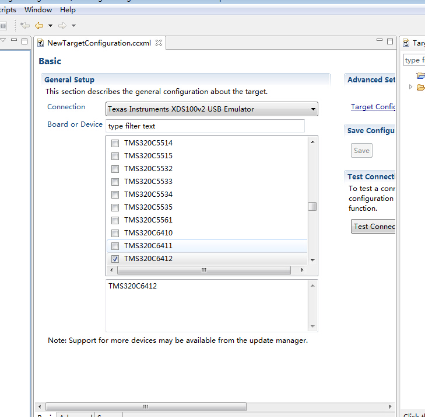Click the device list vertical scrollbar thumb
This screenshot has width=425, height=417.
click(x=312, y=207)
